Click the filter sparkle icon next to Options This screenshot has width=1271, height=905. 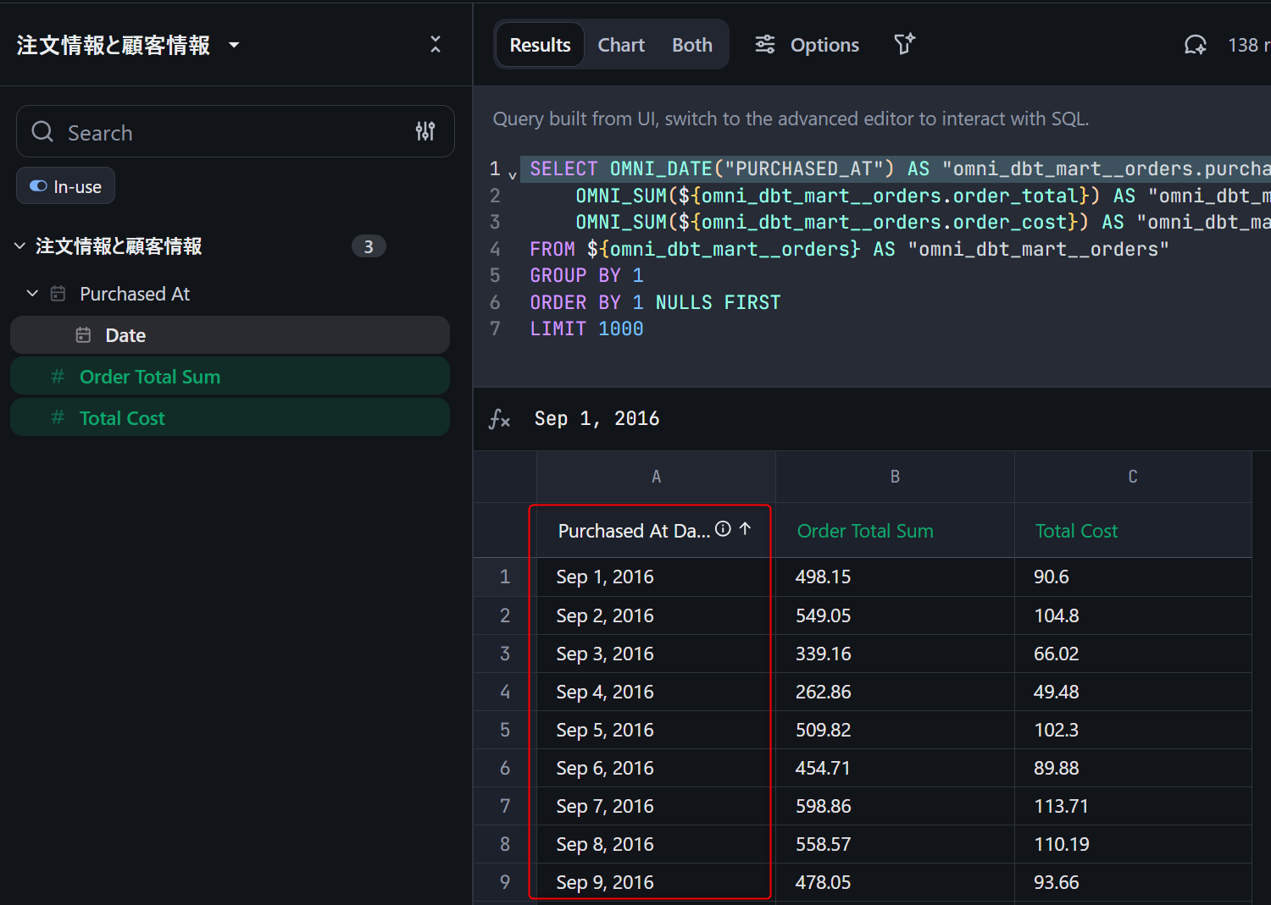click(x=904, y=44)
